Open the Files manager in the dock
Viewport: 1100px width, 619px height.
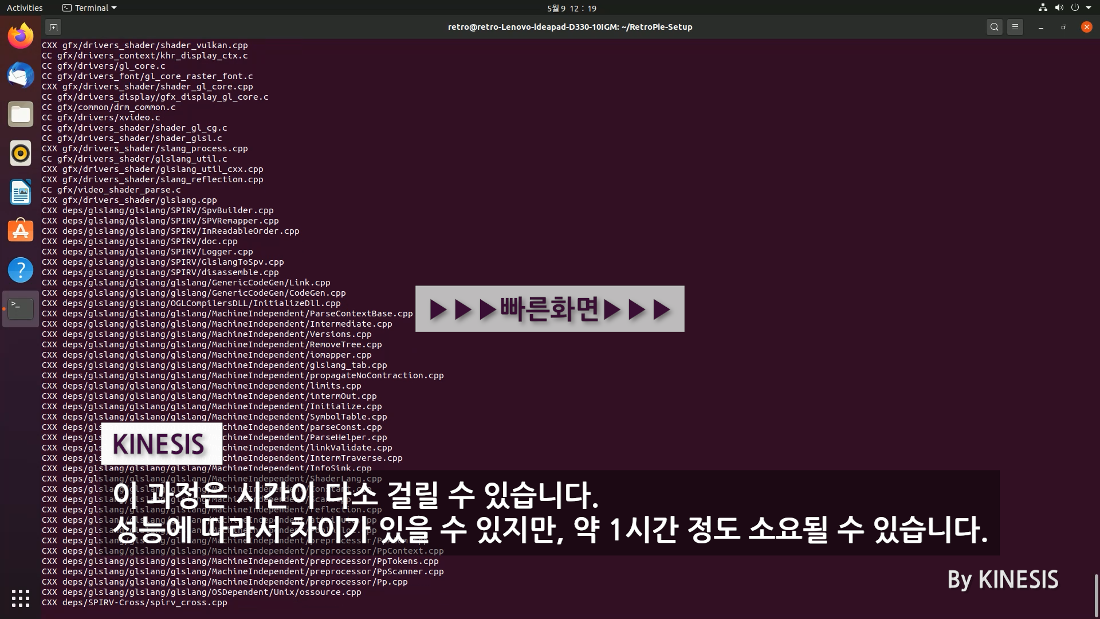pos(21,115)
